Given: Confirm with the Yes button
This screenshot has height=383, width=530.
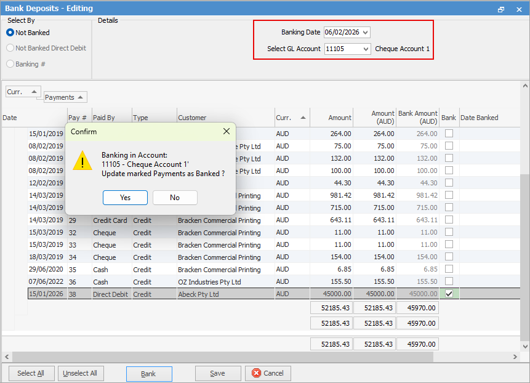Looking at the screenshot, I should pos(125,198).
